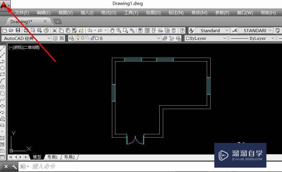The width and height of the screenshot is (282, 172).
Task: Open the Layer States Manager icon
Action: 178,38
